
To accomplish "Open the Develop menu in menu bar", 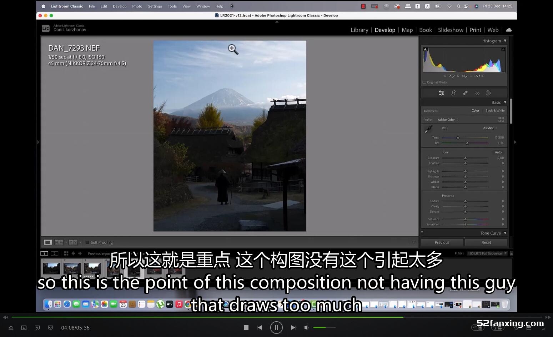I will pyautogui.click(x=120, y=6).
